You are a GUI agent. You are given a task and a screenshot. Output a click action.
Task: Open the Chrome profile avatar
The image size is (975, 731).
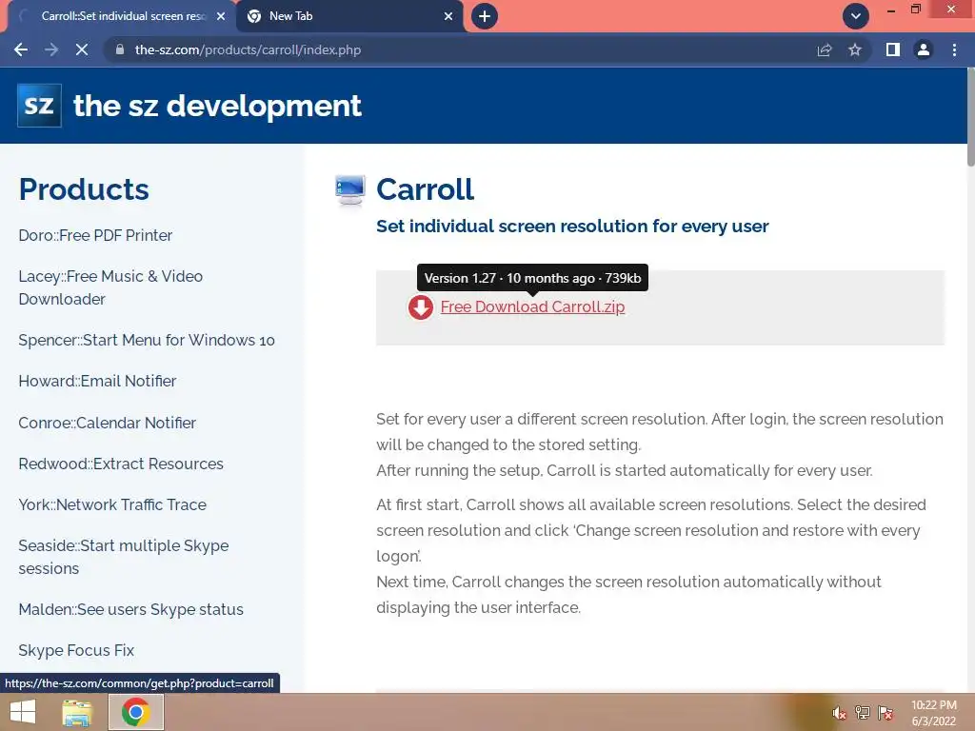[924, 49]
